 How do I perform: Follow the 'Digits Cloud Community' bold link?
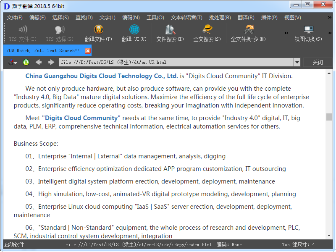(x=81, y=118)
